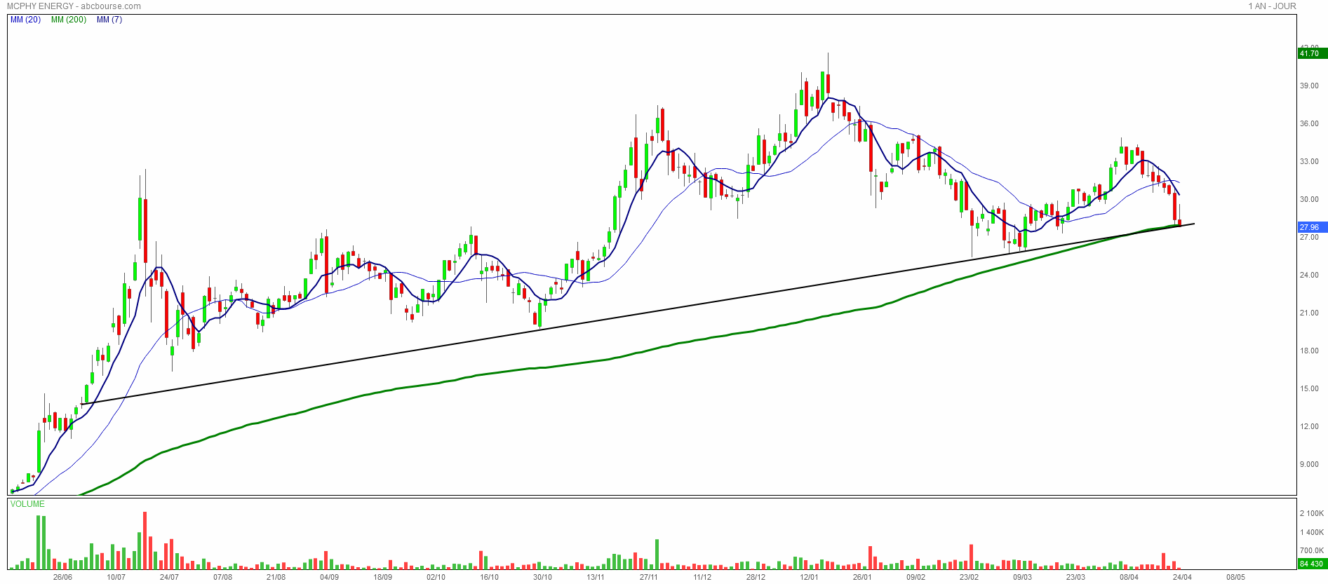
Task: Click the green 84 430 volume tag
Action: tap(1312, 564)
